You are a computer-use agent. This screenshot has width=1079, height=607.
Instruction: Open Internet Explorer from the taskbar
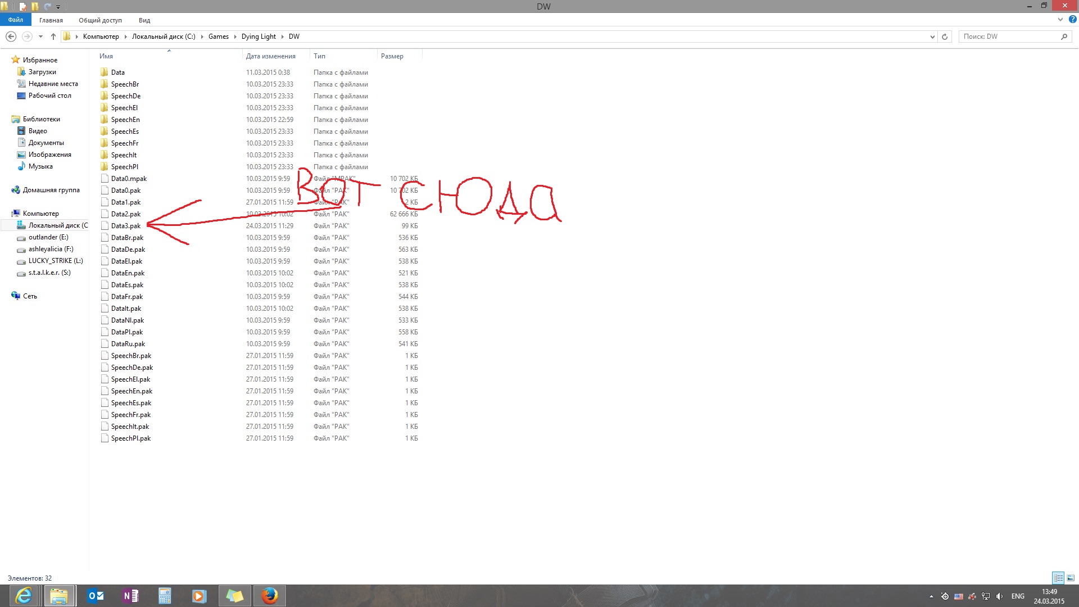pos(23,596)
